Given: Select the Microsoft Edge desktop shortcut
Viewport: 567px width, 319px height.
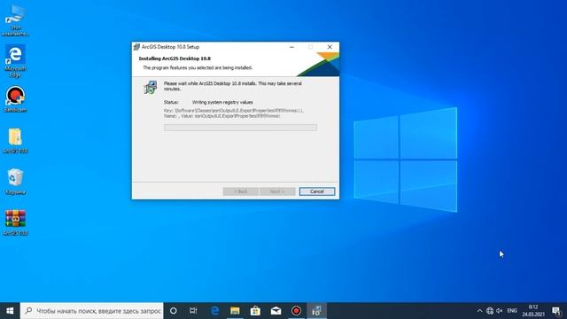Looking at the screenshot, I should [15, 61].
